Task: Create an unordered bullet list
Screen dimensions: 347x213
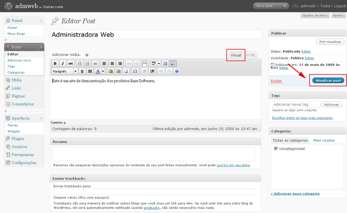Action: (80, 64)
